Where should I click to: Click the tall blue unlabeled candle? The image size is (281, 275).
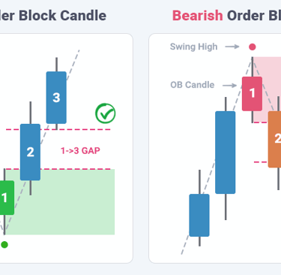(226, 153)
